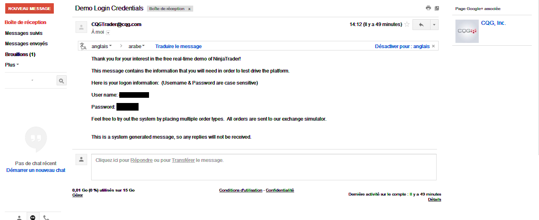Open the email in a new window
Screen dimensions: 539x220
pyautogui.click(x=437, y=8)
